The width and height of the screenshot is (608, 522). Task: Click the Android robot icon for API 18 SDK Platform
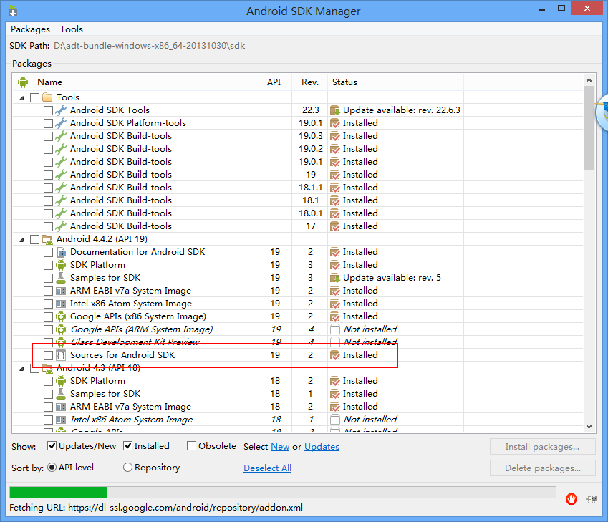click(x=61, y=381)
